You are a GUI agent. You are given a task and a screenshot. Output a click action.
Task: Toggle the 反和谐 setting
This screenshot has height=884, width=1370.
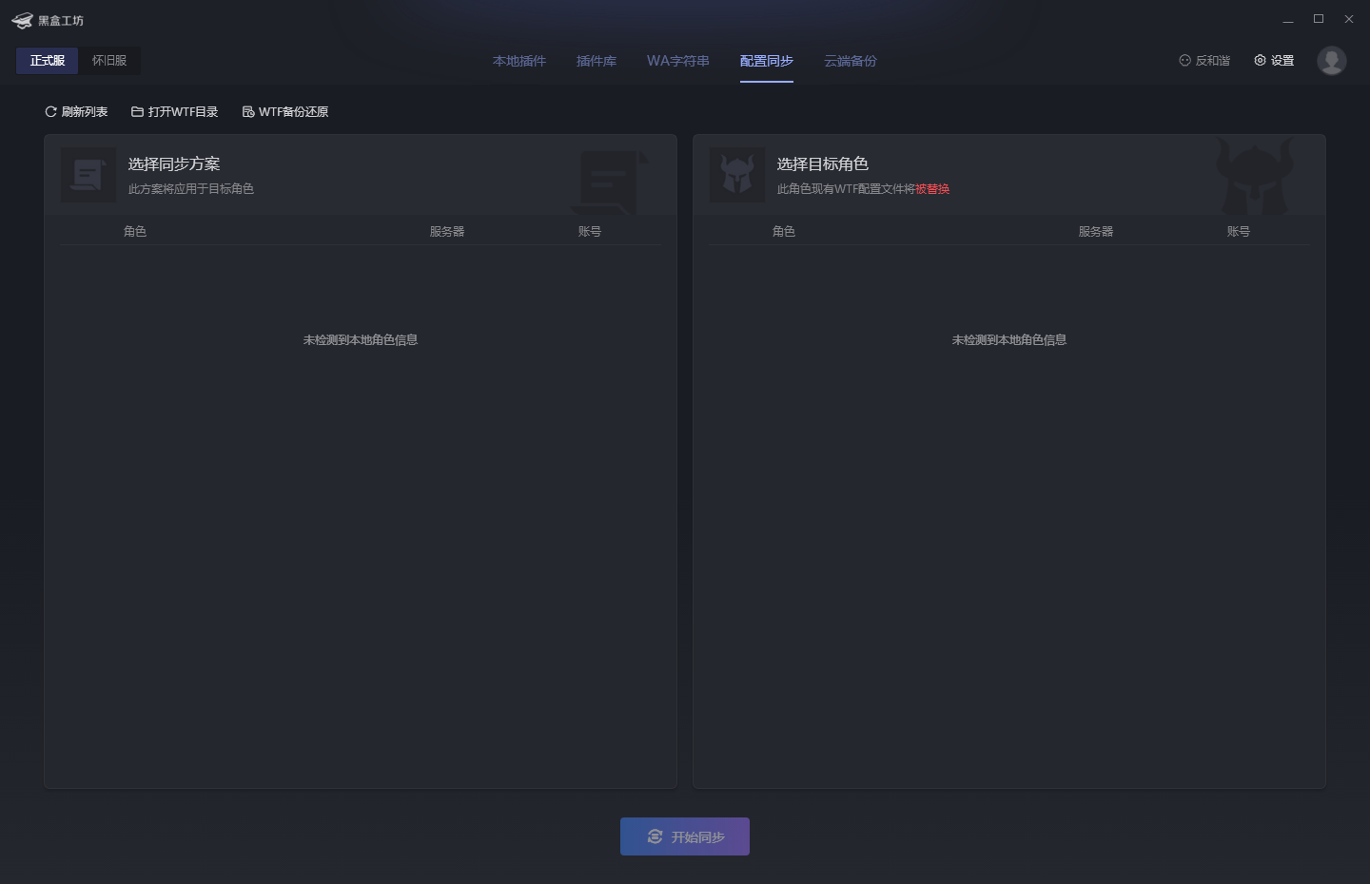coord(1204,60)
